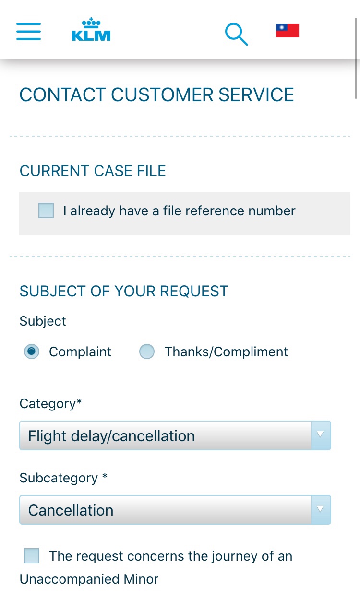The image size is (360, 598).
Task: Select the Complaint radio button
Action: point(32,352)
